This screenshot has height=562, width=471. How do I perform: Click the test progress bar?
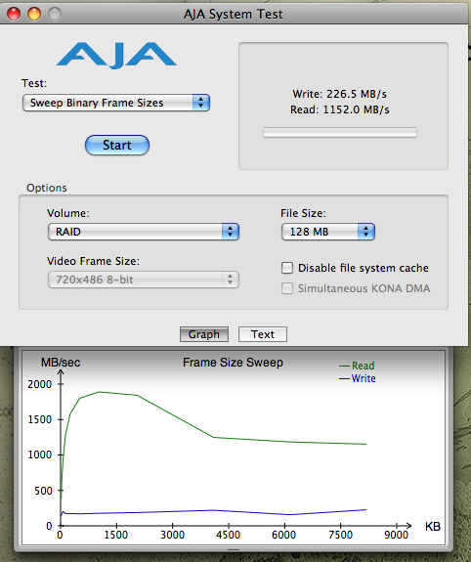click(x=340, y=132)
